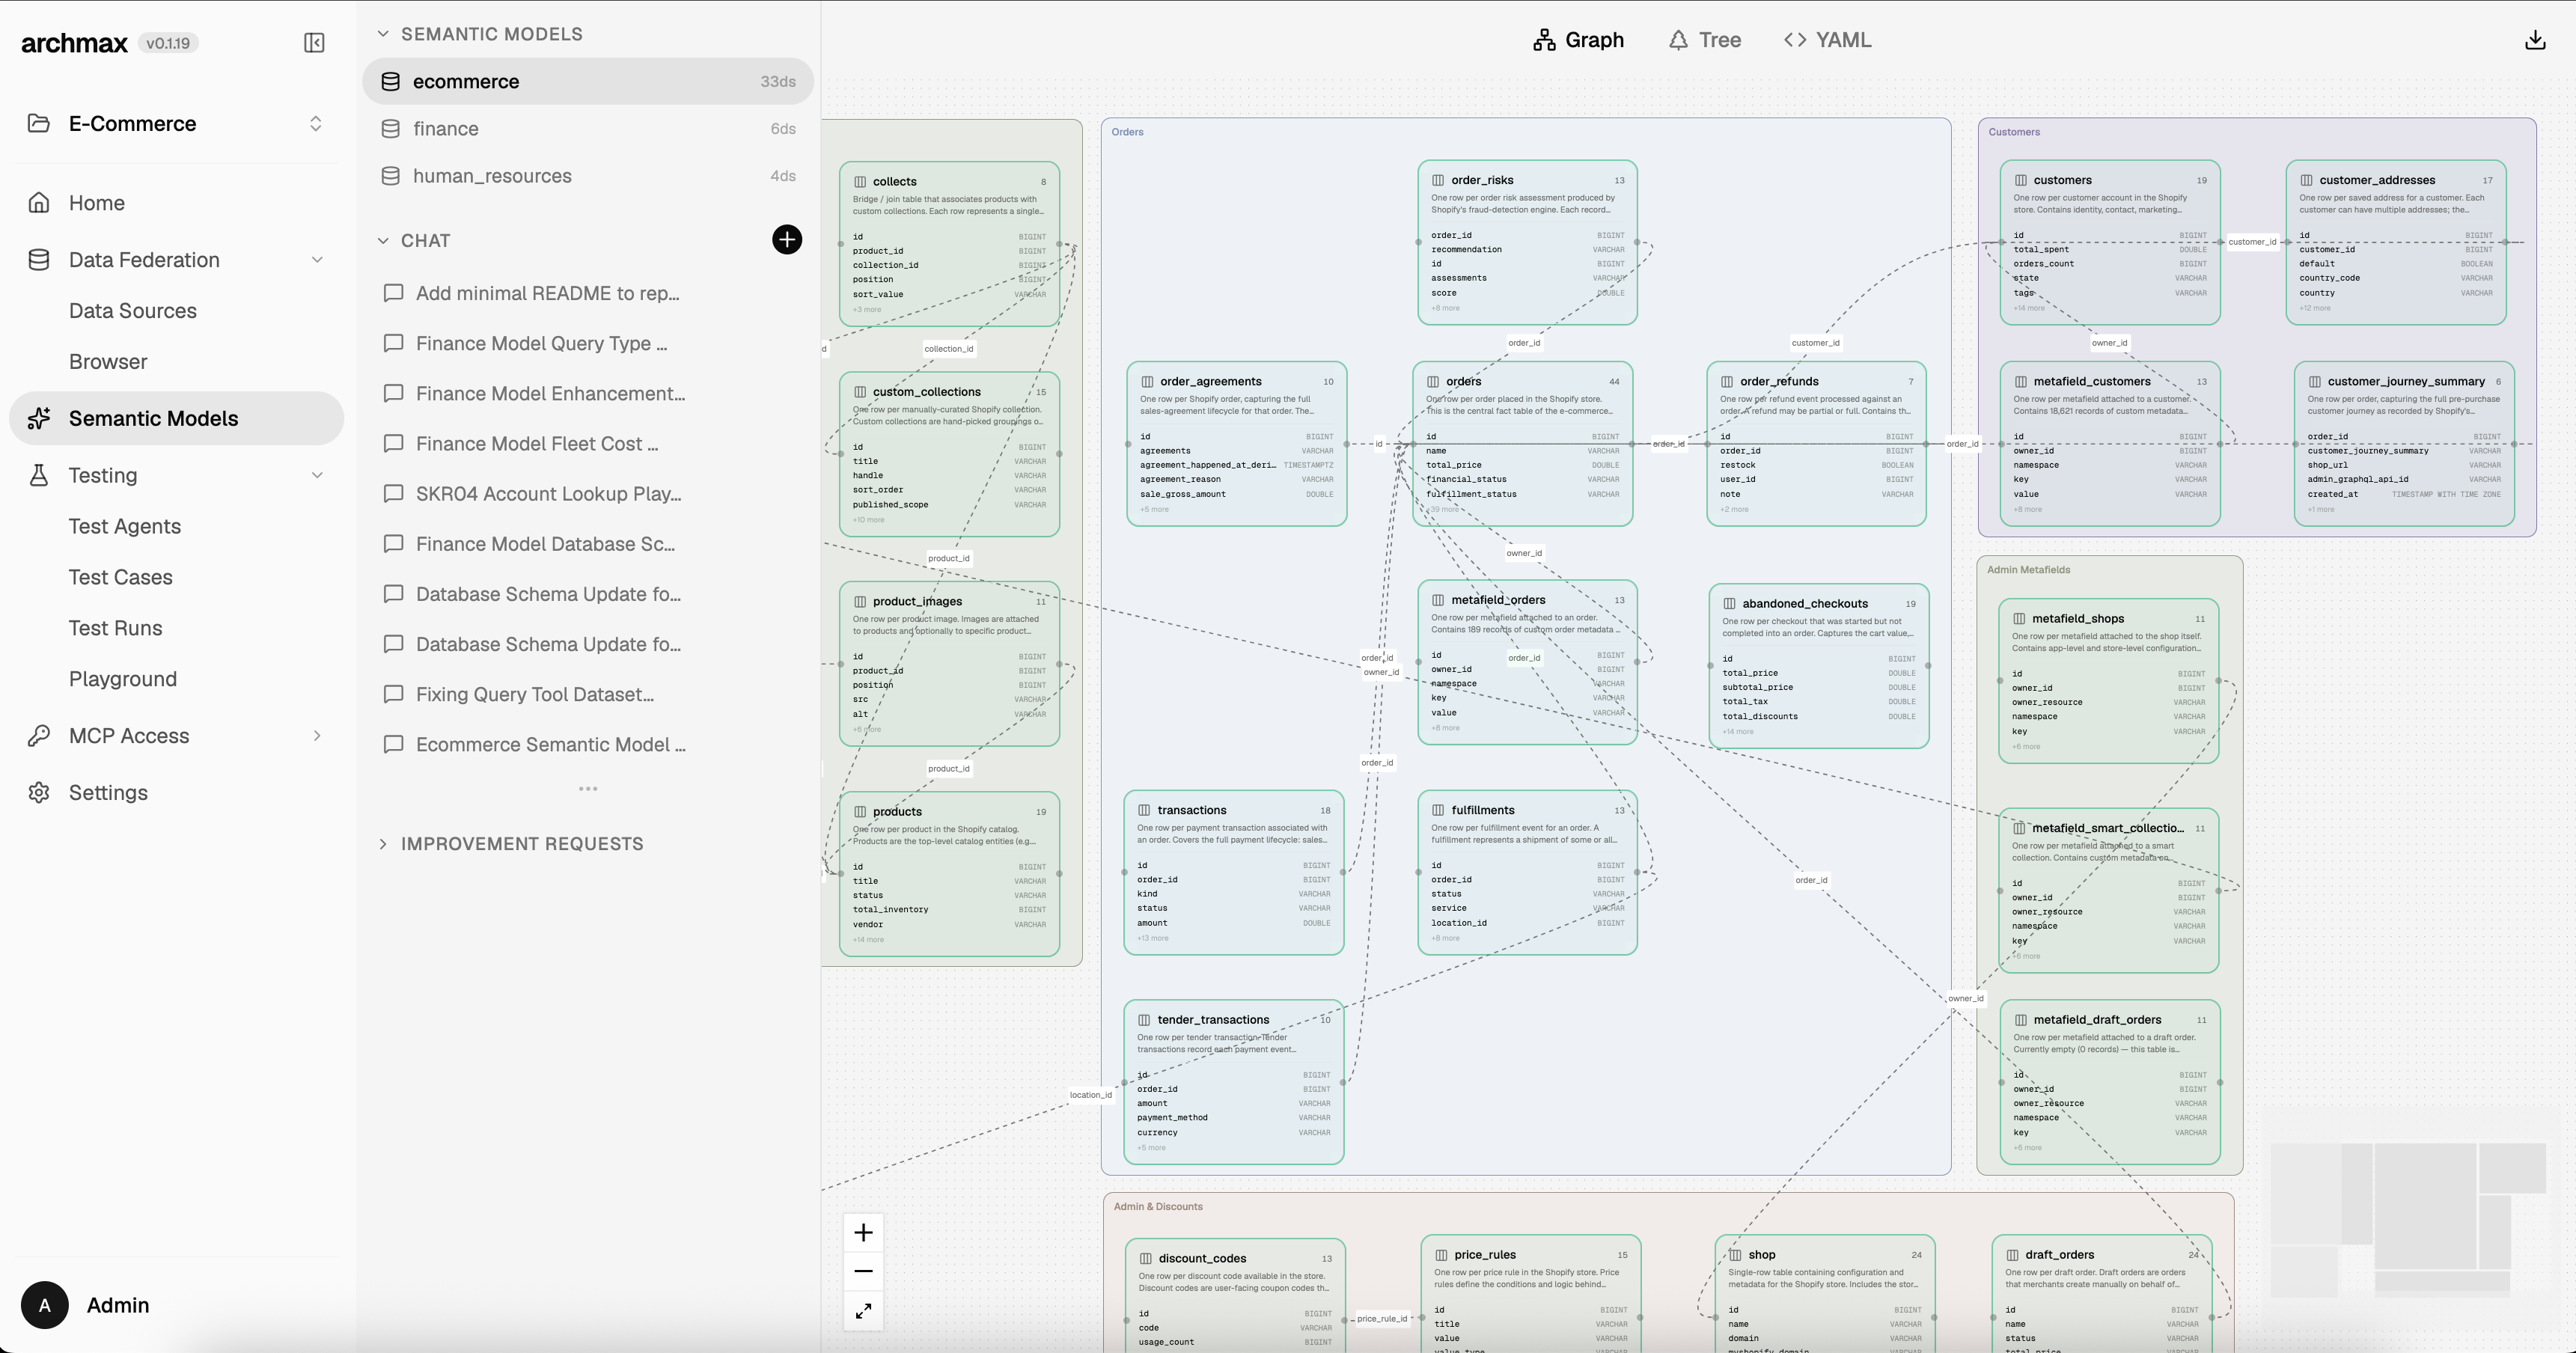2576x1353 pixels.
Task: Click the price_rules table icon
Action: (1441, 1254)
